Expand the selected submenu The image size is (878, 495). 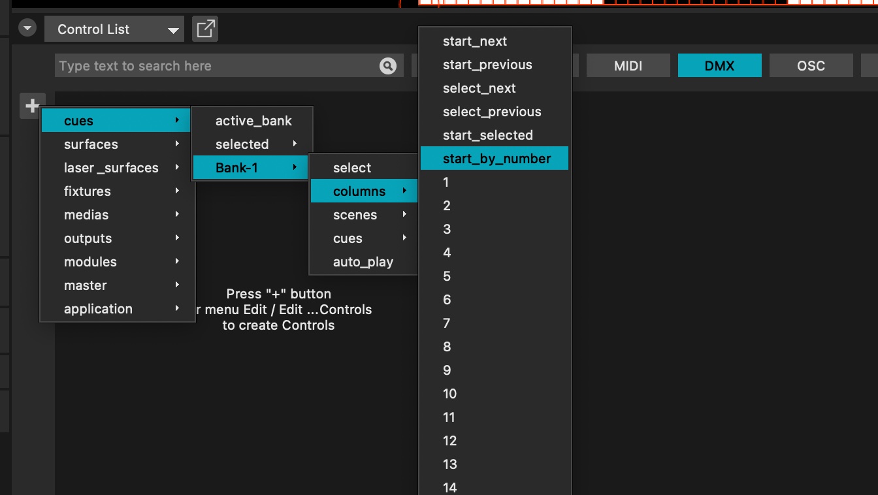pos(252,144)
